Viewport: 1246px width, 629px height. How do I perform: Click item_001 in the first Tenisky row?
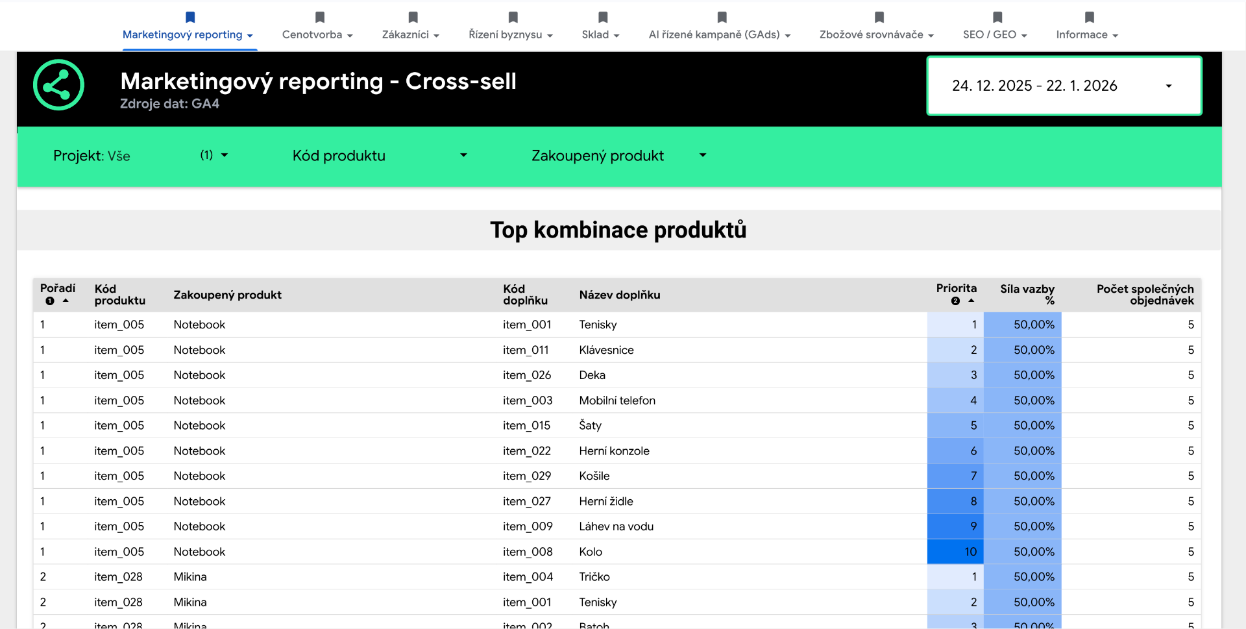pos(527,325)
